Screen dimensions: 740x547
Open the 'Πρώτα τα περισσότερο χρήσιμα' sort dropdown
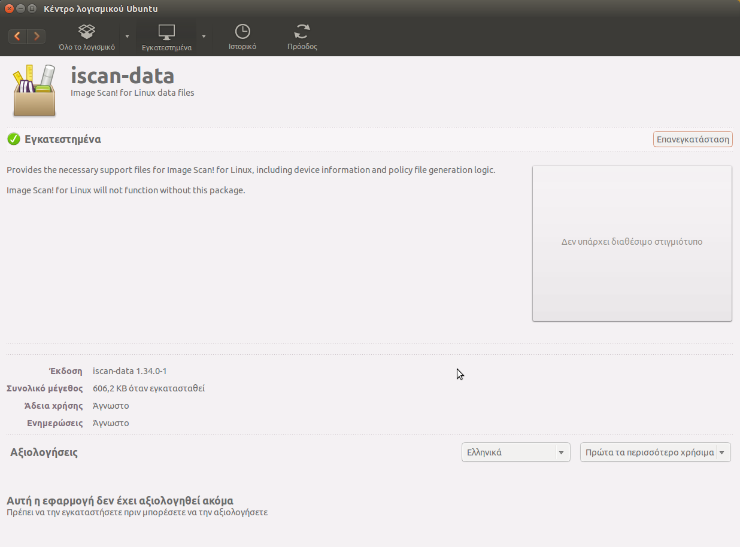coord(655,452)
